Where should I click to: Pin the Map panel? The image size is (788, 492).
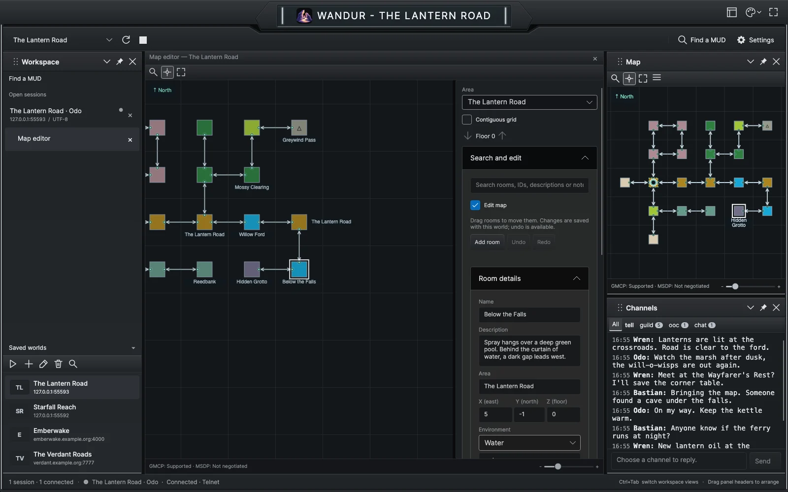click(x=763, y=61)
